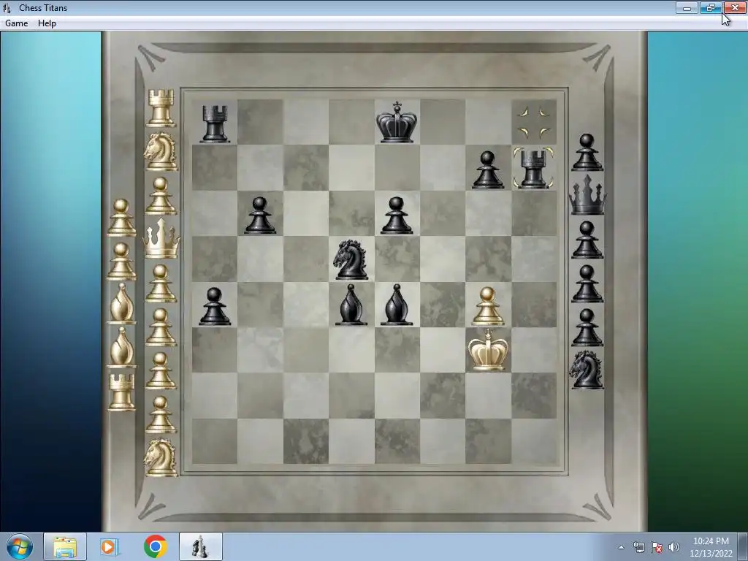The width and height of the screenshot is (748, 561).
Task: Select the white king on g3
Action: tap(487, 350)
